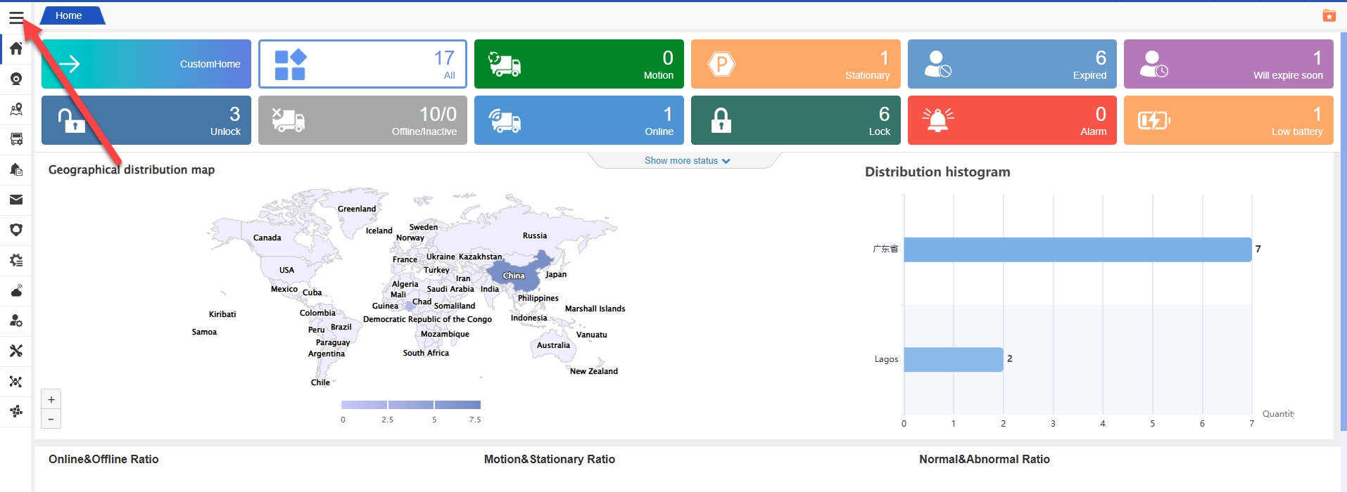The width and height of the screenshot is (1347, 492).
Task: Click the map location icon in sidebar
Action: point(16,109)
